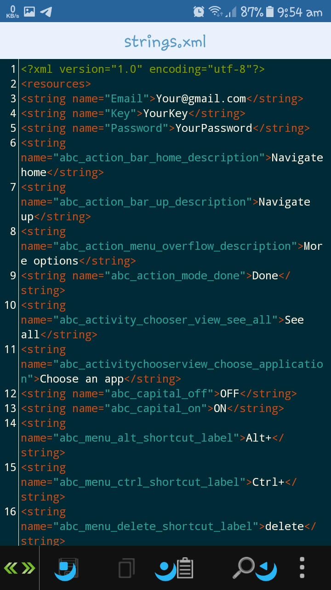Viewport: 331px width, 590px height.
Task: Tap the green right double-chevron arrow
Action: click(x=28, y=568)
